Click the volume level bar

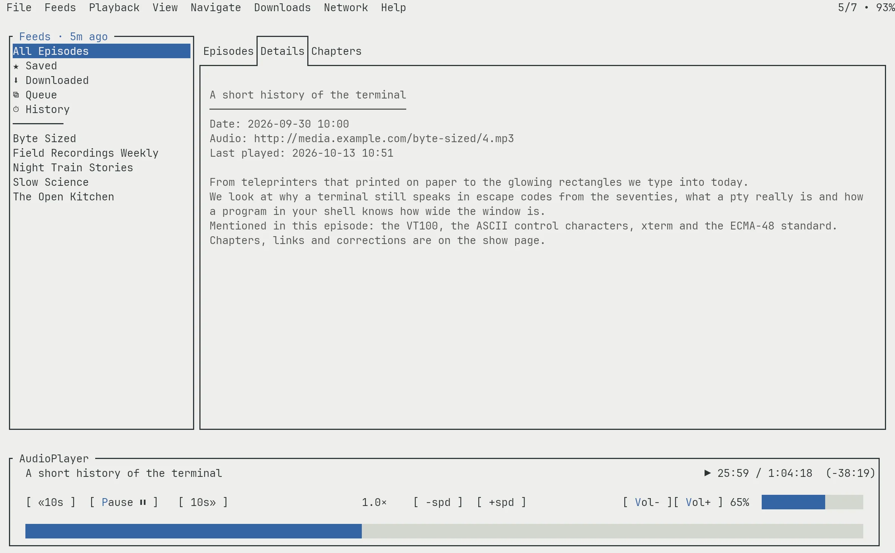[x=812, y=502]
